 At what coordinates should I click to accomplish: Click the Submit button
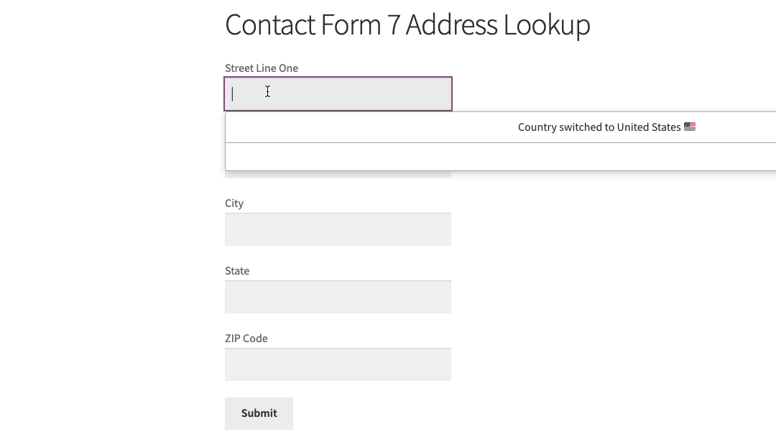tap(259, 413)
